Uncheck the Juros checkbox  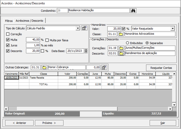tap(8, 45)
